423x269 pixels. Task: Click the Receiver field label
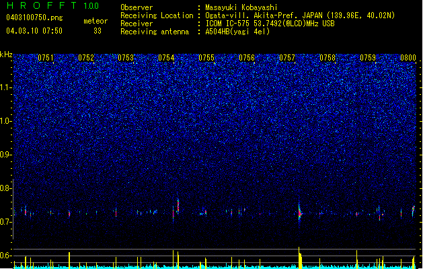[137, 24]
